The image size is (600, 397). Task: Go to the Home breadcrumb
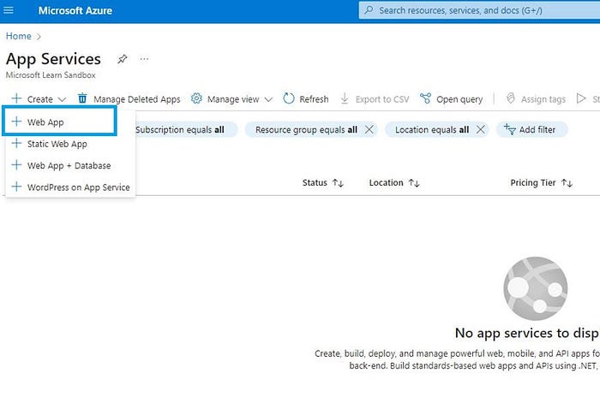click(18, 36)
